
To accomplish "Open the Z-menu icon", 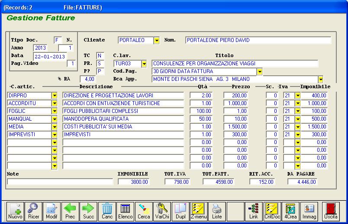I will [199, 211].
